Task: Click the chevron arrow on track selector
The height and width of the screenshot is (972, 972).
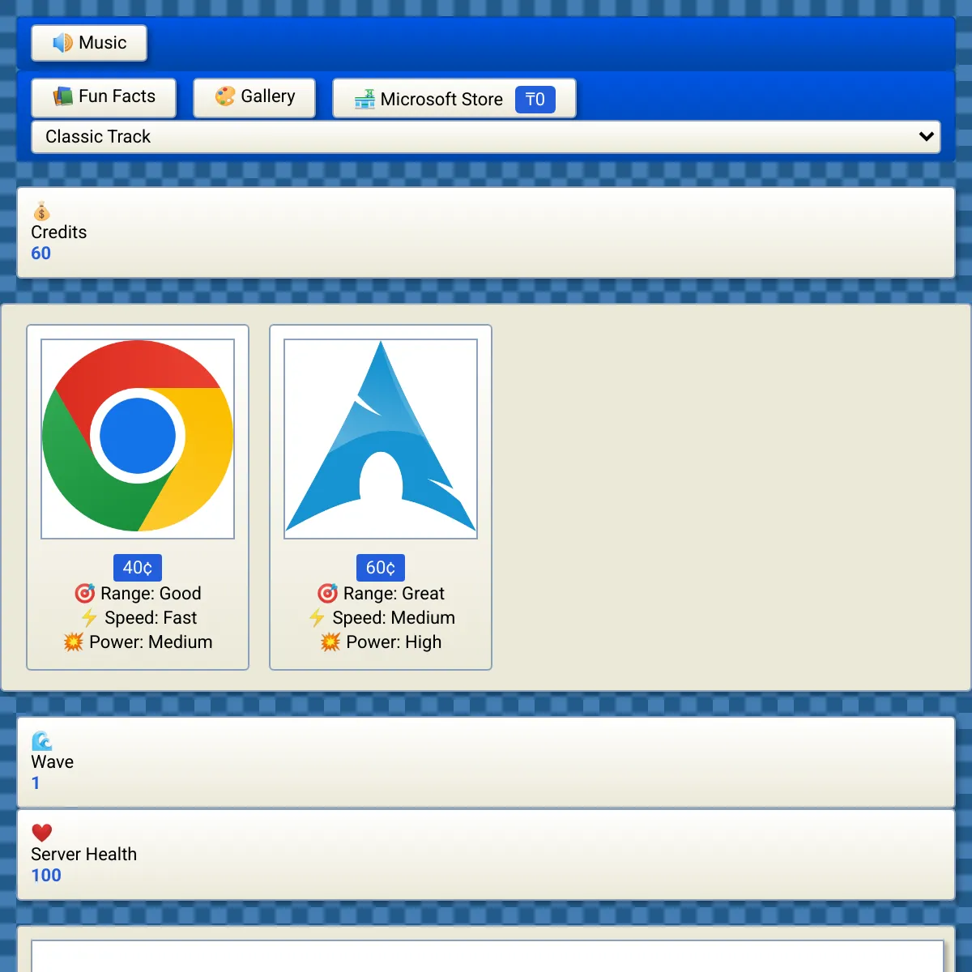Action: [926, 137]
